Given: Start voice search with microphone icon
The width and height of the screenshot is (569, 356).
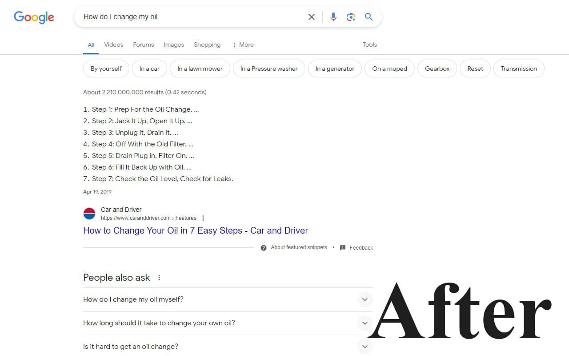Looking at the screenshot, I should 333,17.
